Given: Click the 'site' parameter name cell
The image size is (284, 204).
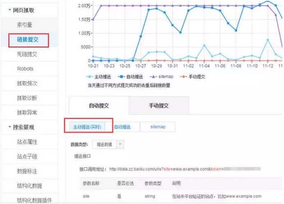Looking at the screenshot, I should pos(86,196).
